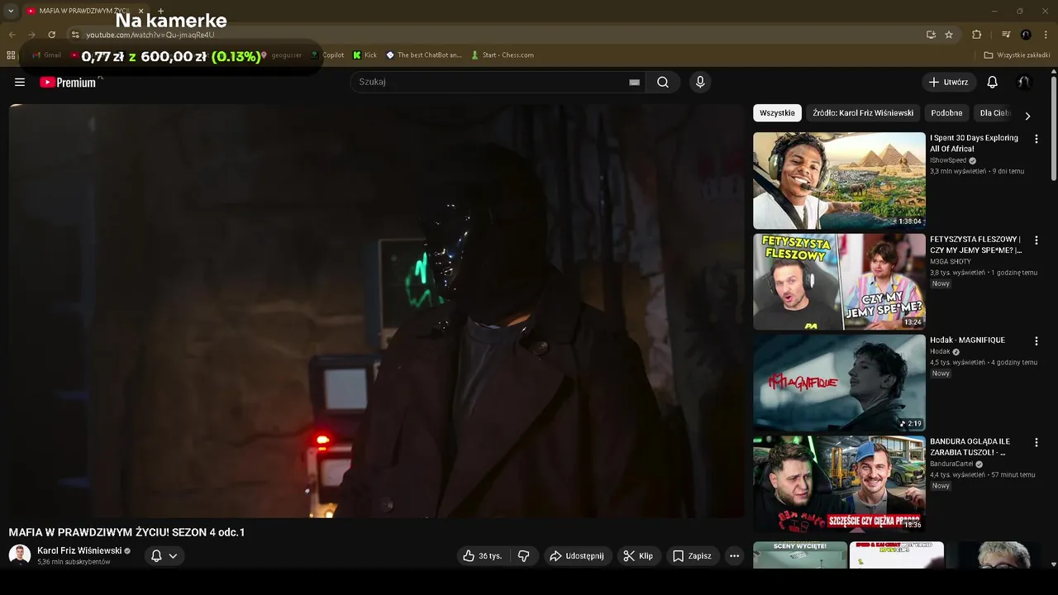
Task: Click the search magnifier button
Action: tap(663, 82)
